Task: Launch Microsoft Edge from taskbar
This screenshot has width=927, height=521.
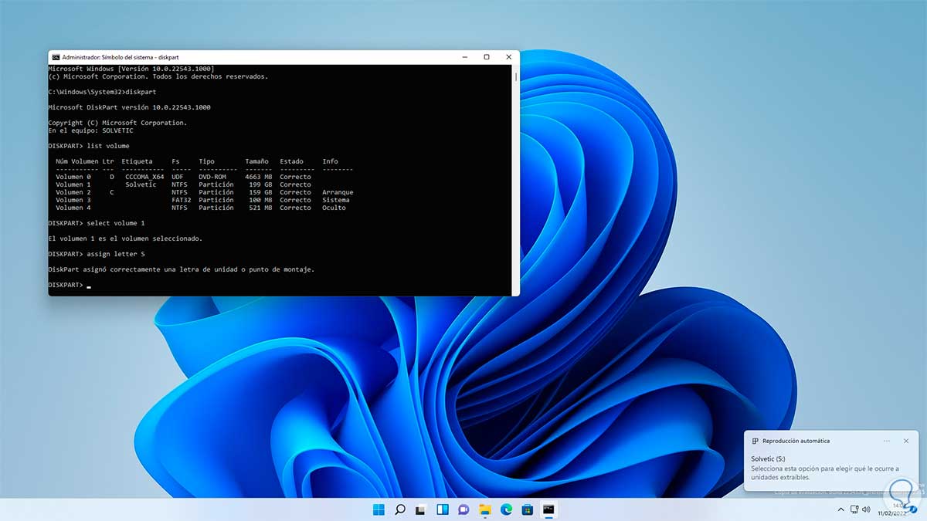Action: [506, 509]
